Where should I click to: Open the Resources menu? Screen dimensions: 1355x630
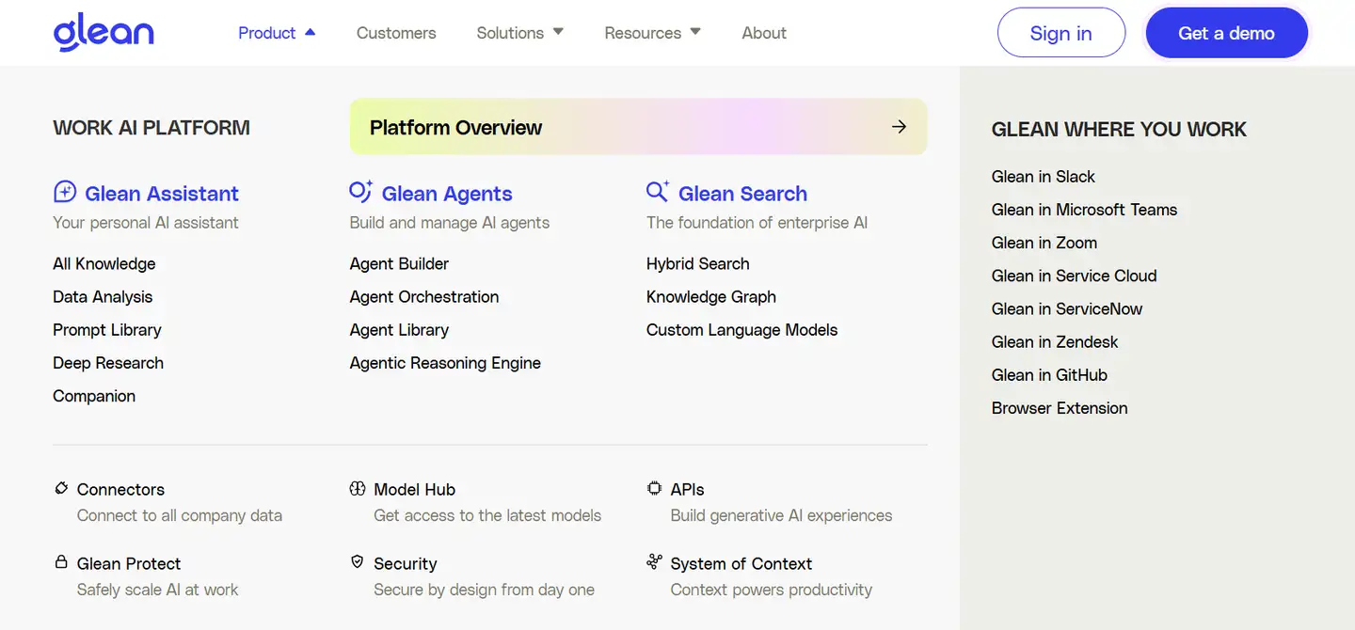tap(643, 33)
